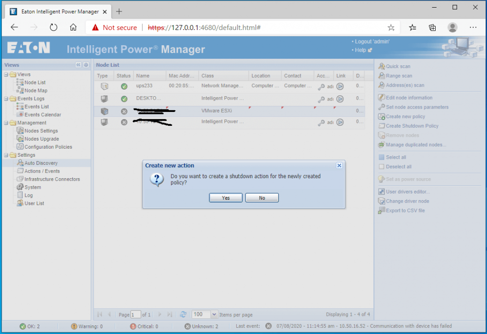Click Create Shutdown Policy

pyautogui.click(x=412, y=126)
